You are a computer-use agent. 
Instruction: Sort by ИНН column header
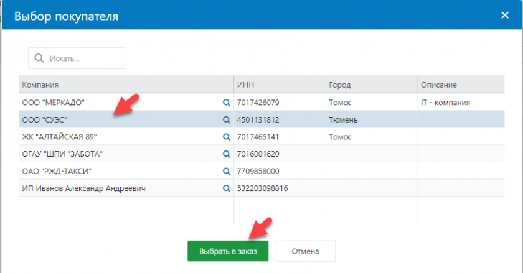pos(279,85)
